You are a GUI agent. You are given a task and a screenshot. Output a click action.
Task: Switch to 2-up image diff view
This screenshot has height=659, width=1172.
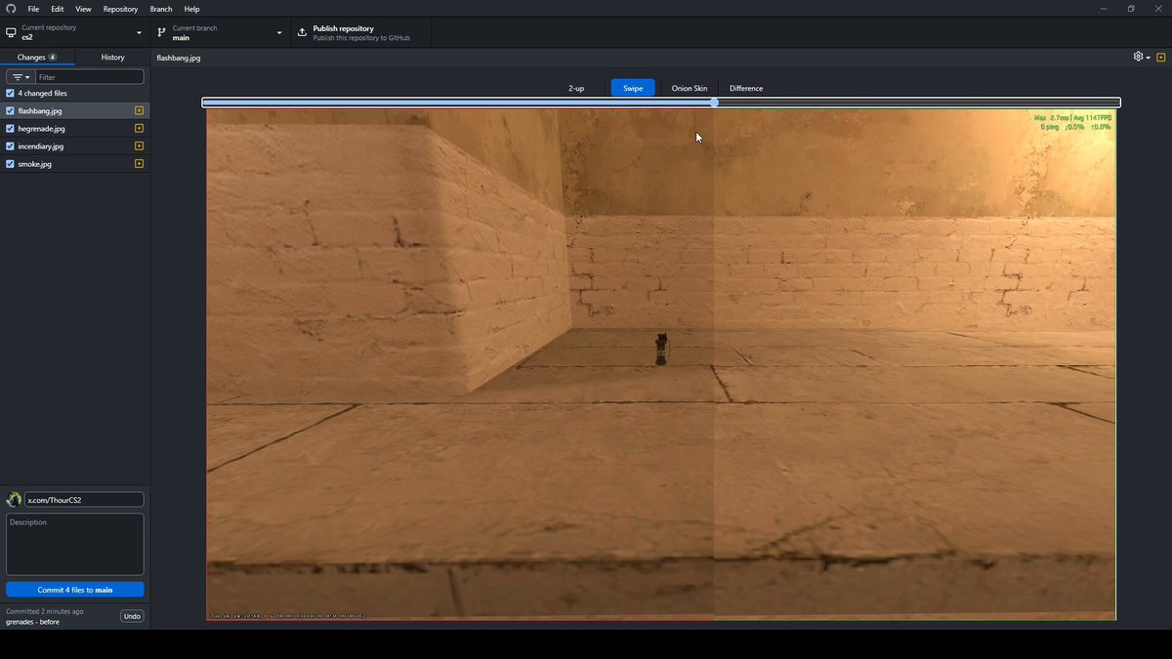tap(576, 88)
